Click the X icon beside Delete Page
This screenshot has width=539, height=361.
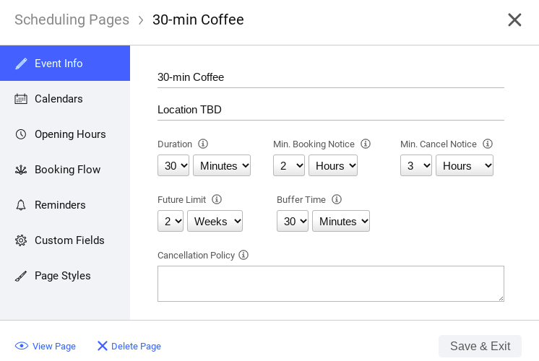coord(103,346)
